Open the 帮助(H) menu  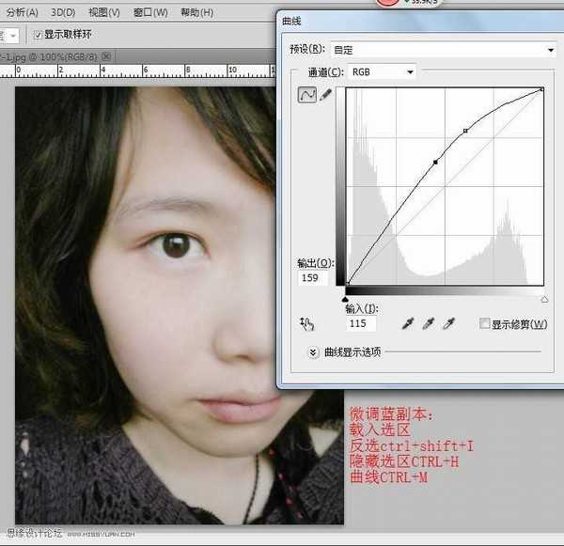pyautogui.click(x=196, y=12)
